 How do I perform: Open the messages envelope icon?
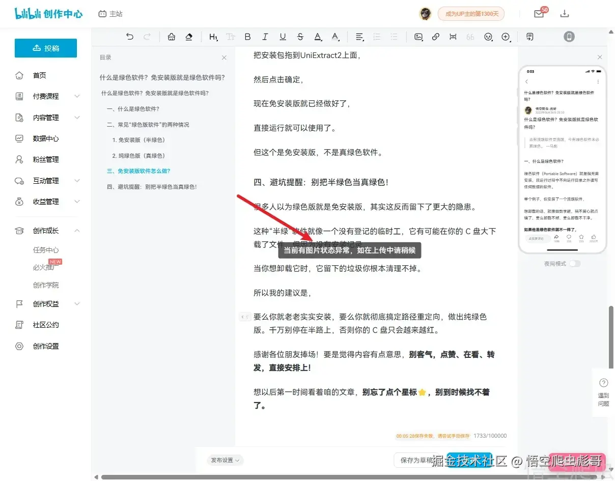point(539,14)
